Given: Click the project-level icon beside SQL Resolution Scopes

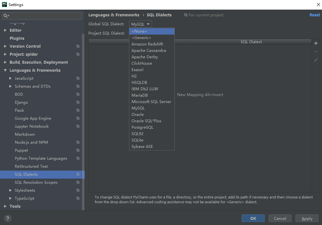Looking at the screenshot, I should pos(78,182).
